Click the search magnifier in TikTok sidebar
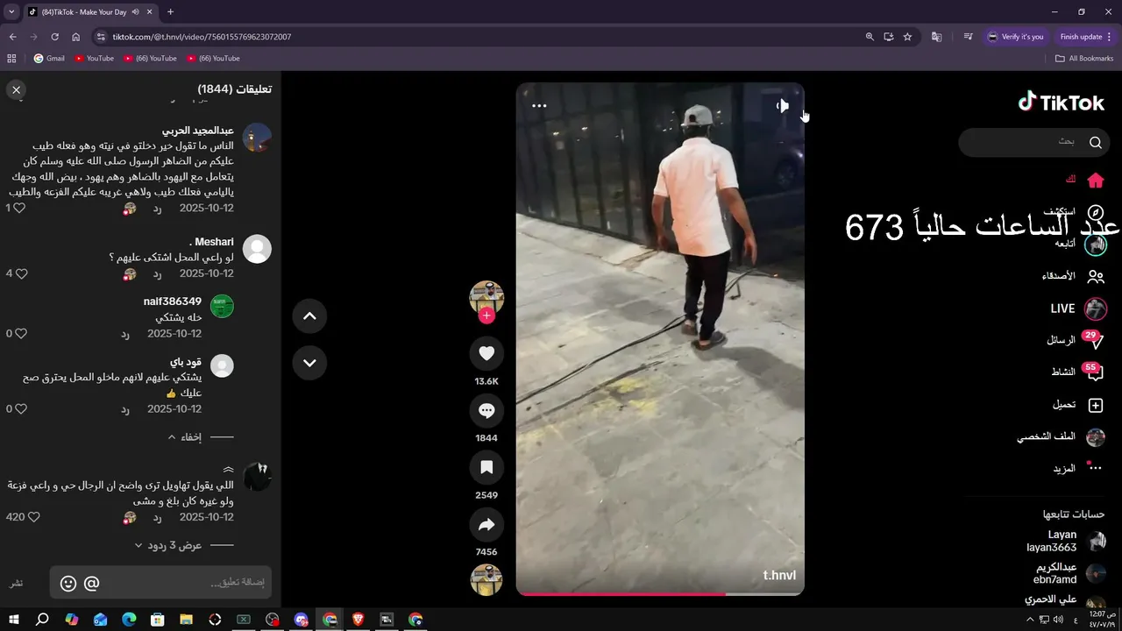 pos(1096,142)
